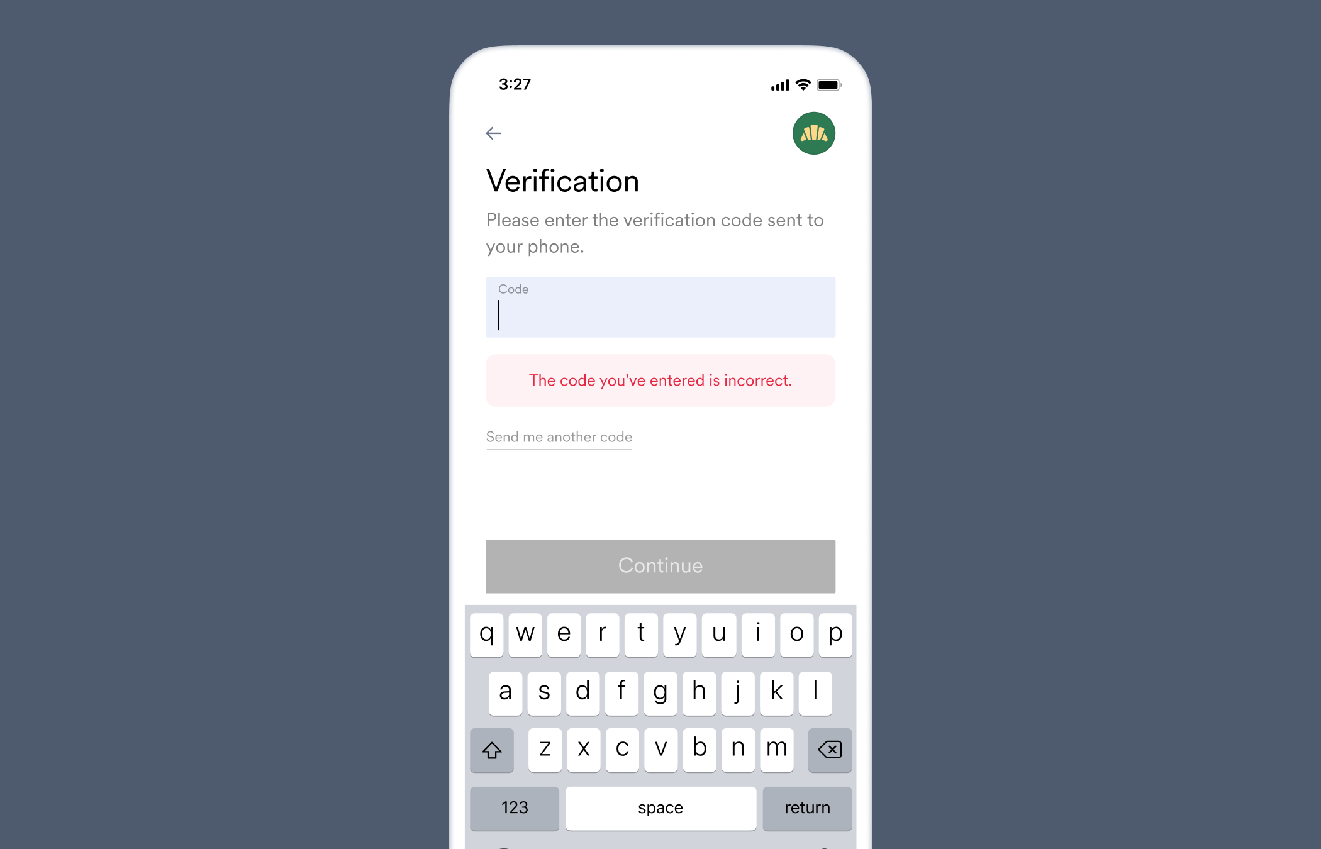View the incorrect code error message
The height and width of the screenshot is (849, 1321).
click(660, 380)
